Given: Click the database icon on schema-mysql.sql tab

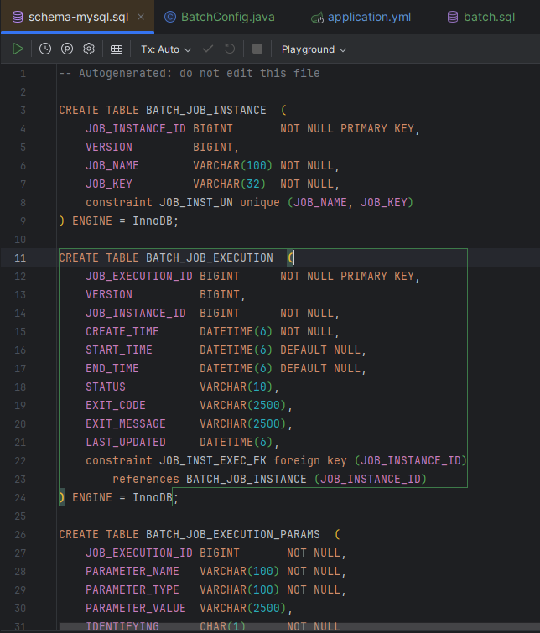Looking at the screenshot, I should click(x=18, y=17).
